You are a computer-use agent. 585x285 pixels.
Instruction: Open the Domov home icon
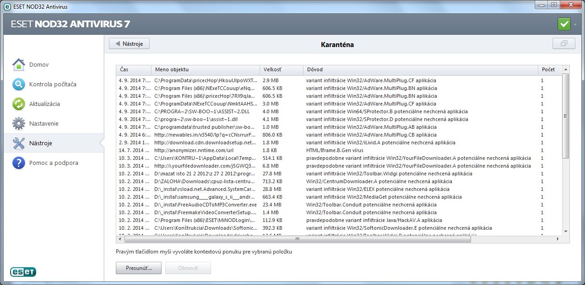click(19, 65)
